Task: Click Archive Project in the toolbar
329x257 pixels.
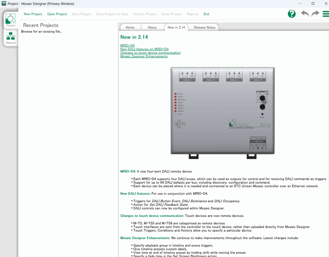Action: pyautogui.click(x=145, y=14)
